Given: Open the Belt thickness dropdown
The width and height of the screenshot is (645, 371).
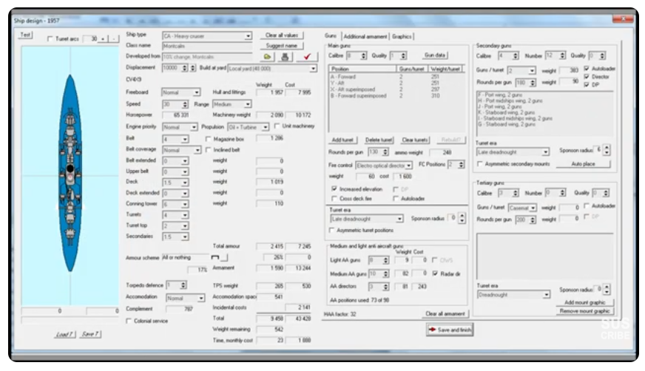Looking at the screenshot, I should click(185, 140).
